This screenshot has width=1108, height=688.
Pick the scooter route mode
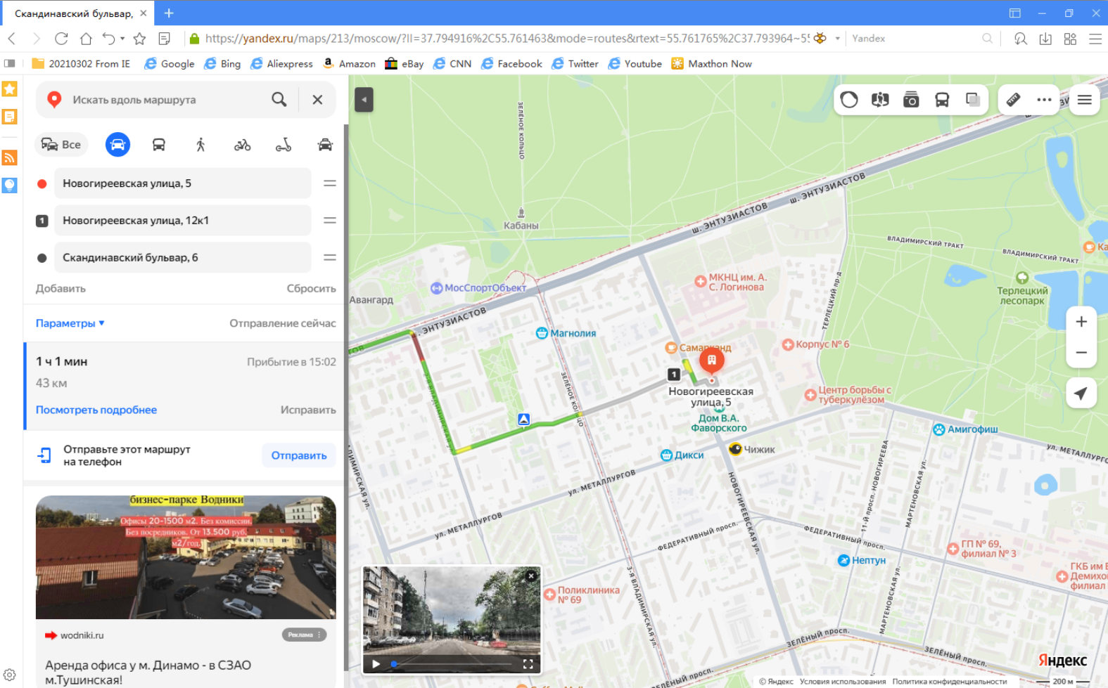[284, 145]
